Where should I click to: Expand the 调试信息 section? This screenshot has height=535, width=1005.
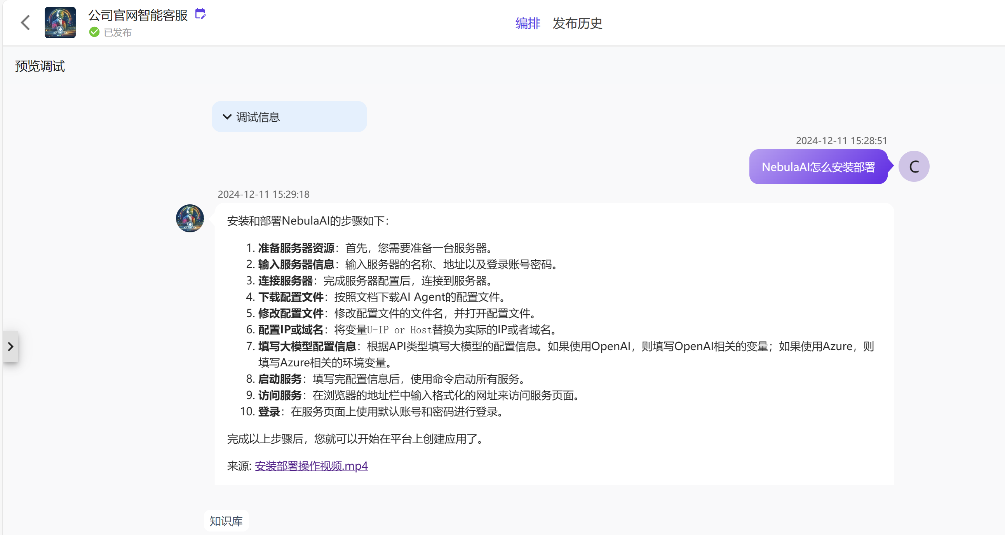[289, 117]
